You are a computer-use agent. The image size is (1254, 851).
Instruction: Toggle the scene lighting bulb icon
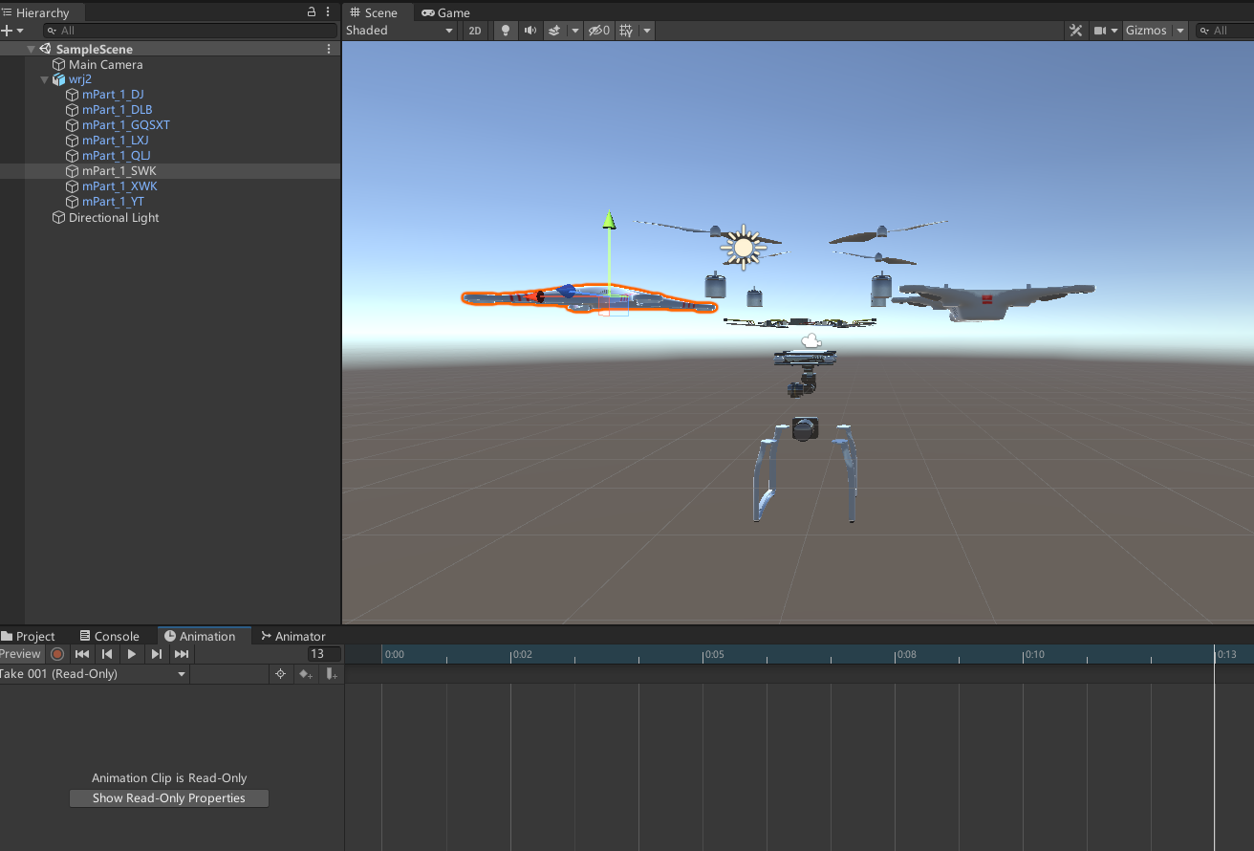pos(505,30)
